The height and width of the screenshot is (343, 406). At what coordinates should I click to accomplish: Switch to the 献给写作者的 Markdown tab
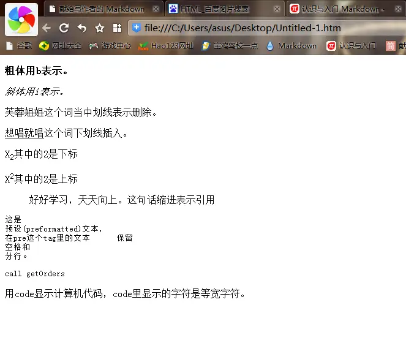[x=103, y=9]
